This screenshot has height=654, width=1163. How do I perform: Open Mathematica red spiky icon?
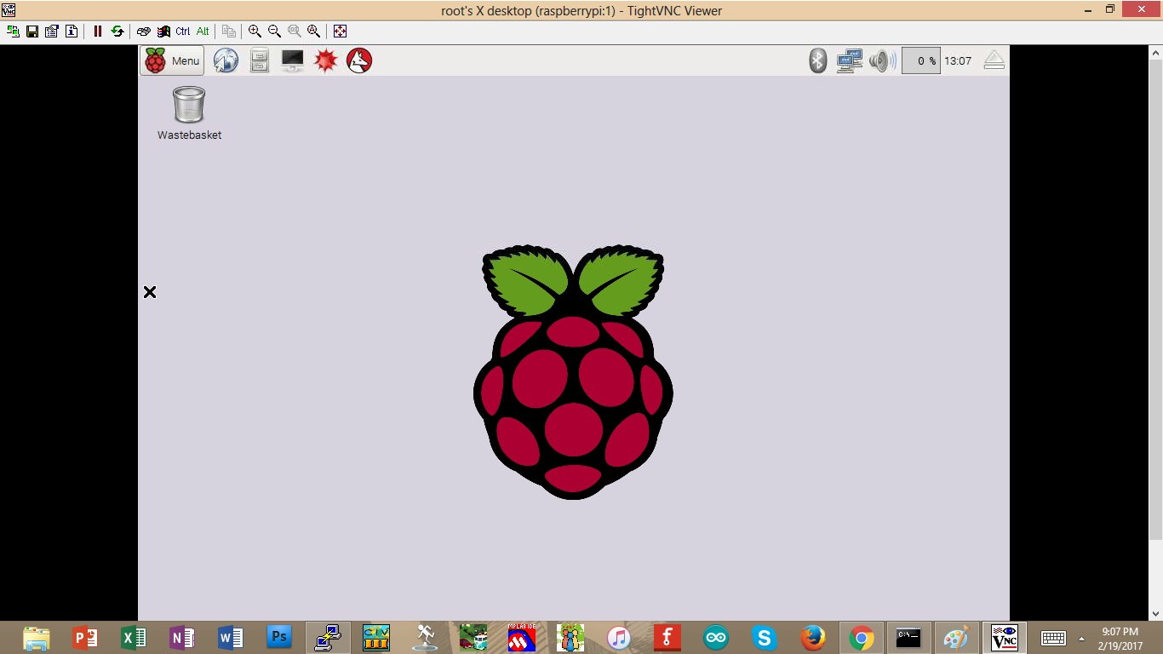coord(326,60)
